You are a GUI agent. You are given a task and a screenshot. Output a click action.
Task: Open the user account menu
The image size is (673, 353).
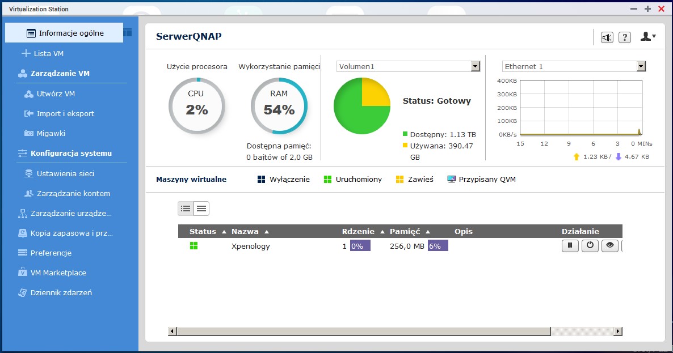pyautogui.click(x=647, y=37)
